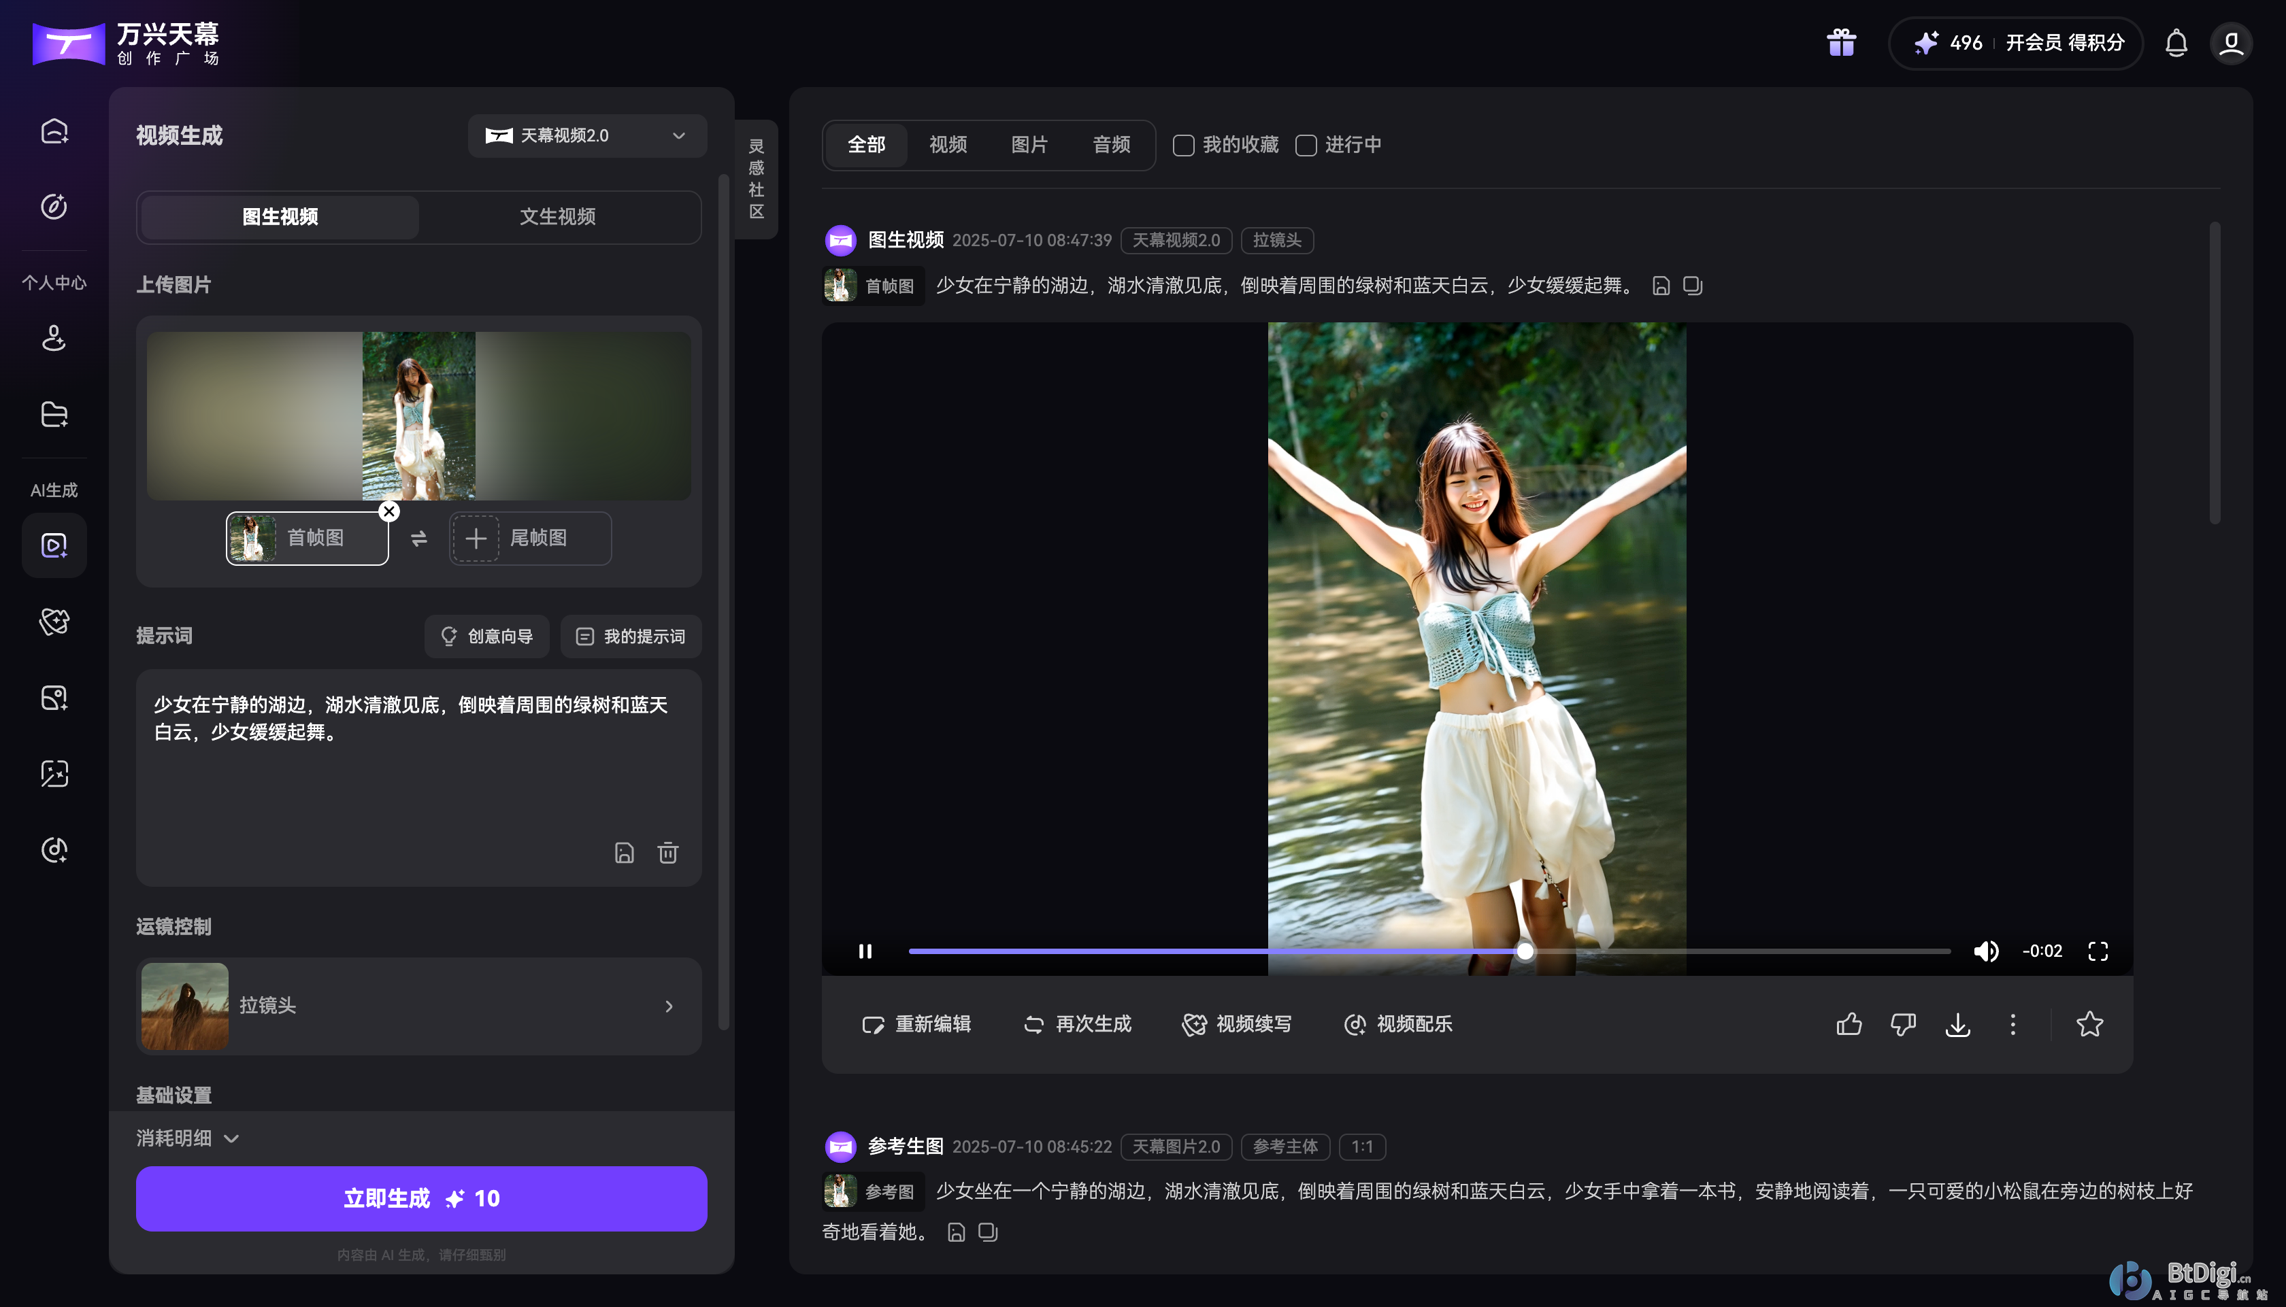This screenshot has height=1307, width=2286.
Task: Download the generated video
Action: point(1957,1024)
